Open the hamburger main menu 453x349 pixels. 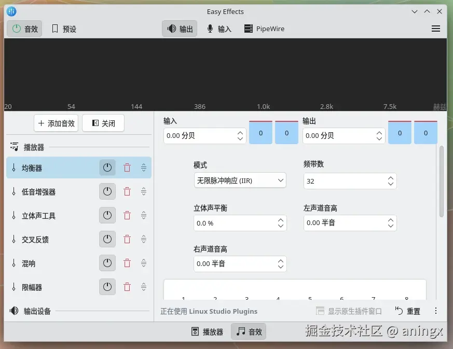point(436,29)
